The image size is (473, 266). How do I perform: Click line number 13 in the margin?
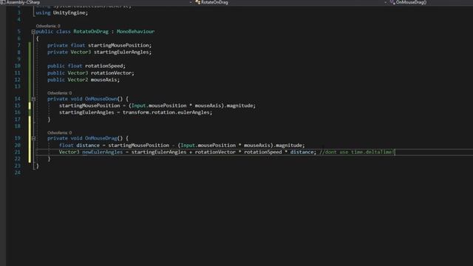(18, 86)
